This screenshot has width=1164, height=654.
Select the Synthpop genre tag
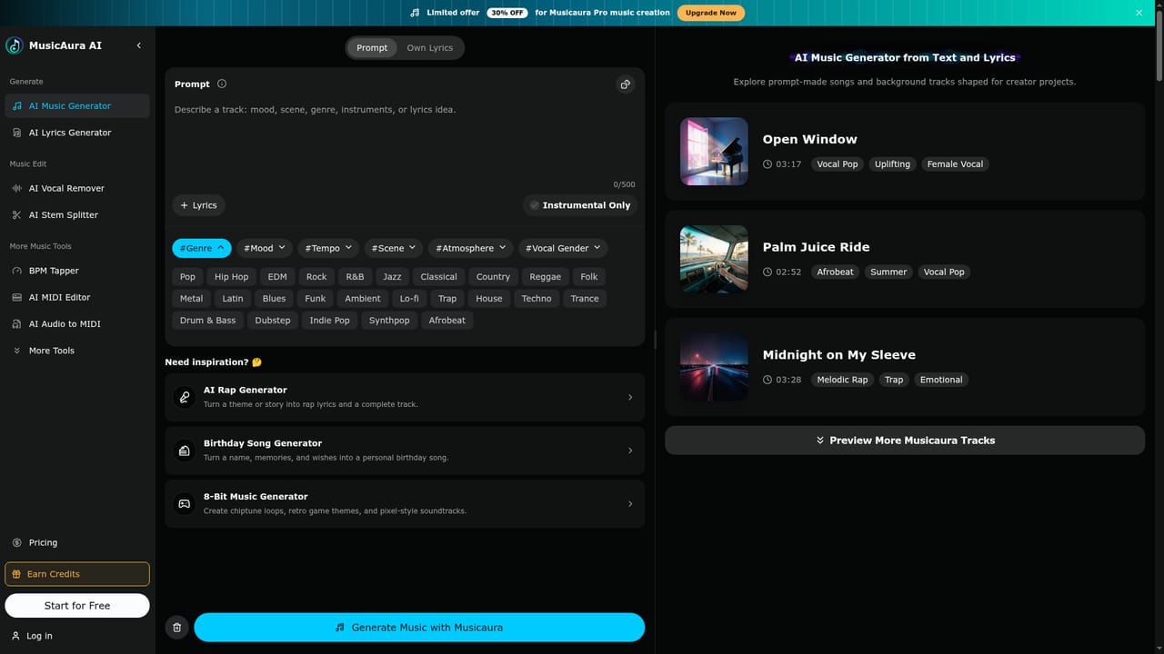[x=389, y=320]
